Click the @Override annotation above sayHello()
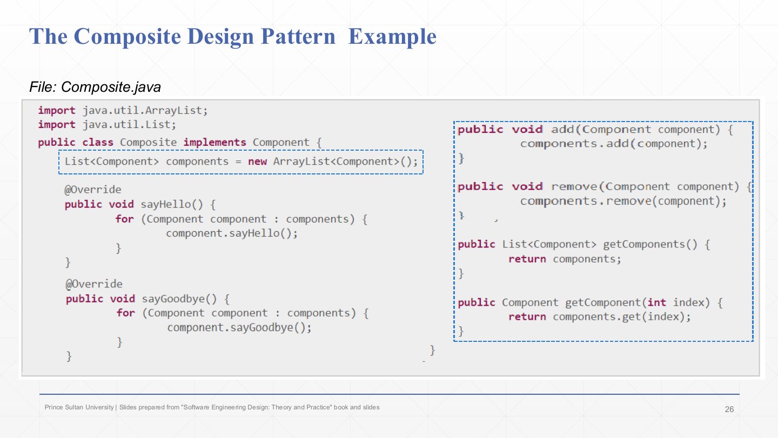 click(x=93, y=190)
